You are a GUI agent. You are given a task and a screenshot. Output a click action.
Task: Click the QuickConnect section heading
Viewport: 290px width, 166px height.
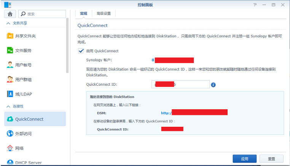pos(92,26)
